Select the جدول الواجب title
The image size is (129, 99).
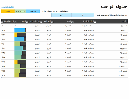coord(114,7)
